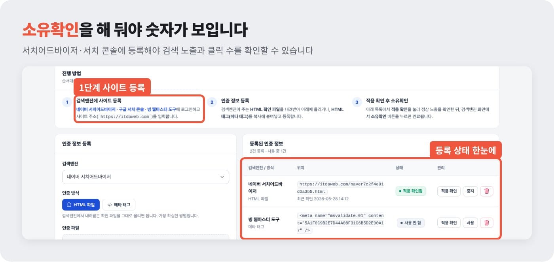
Task: Click 사용 in the 빙 웹마스터 도구 row
Action: (x=471, y=223)
